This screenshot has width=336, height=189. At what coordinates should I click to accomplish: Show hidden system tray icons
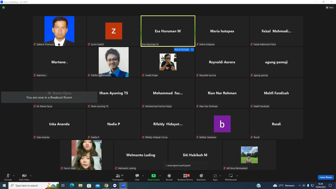coord(300,185)
